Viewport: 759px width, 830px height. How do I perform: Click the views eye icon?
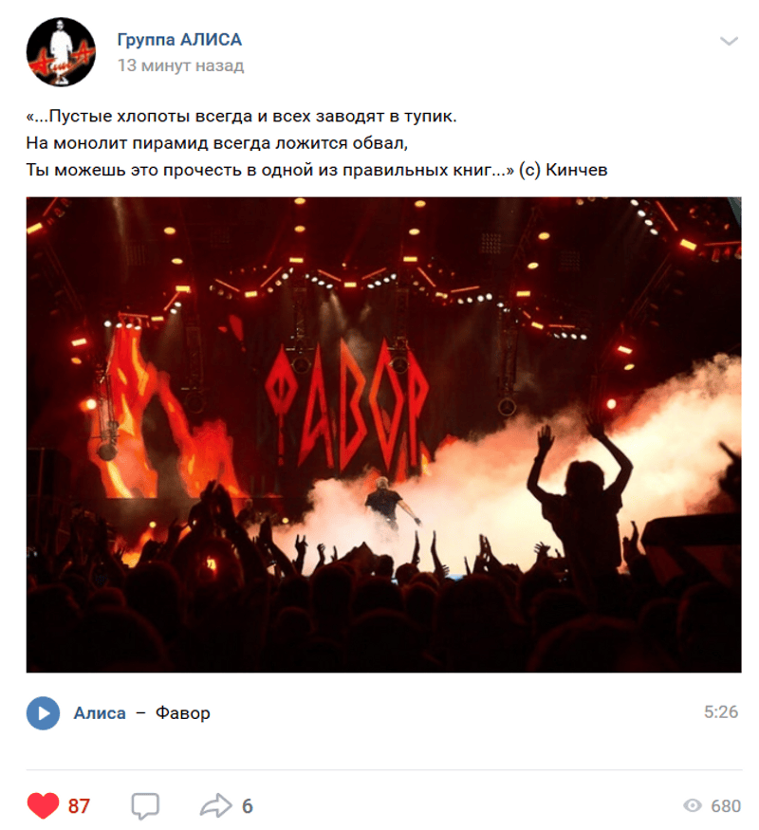(693, 806)
